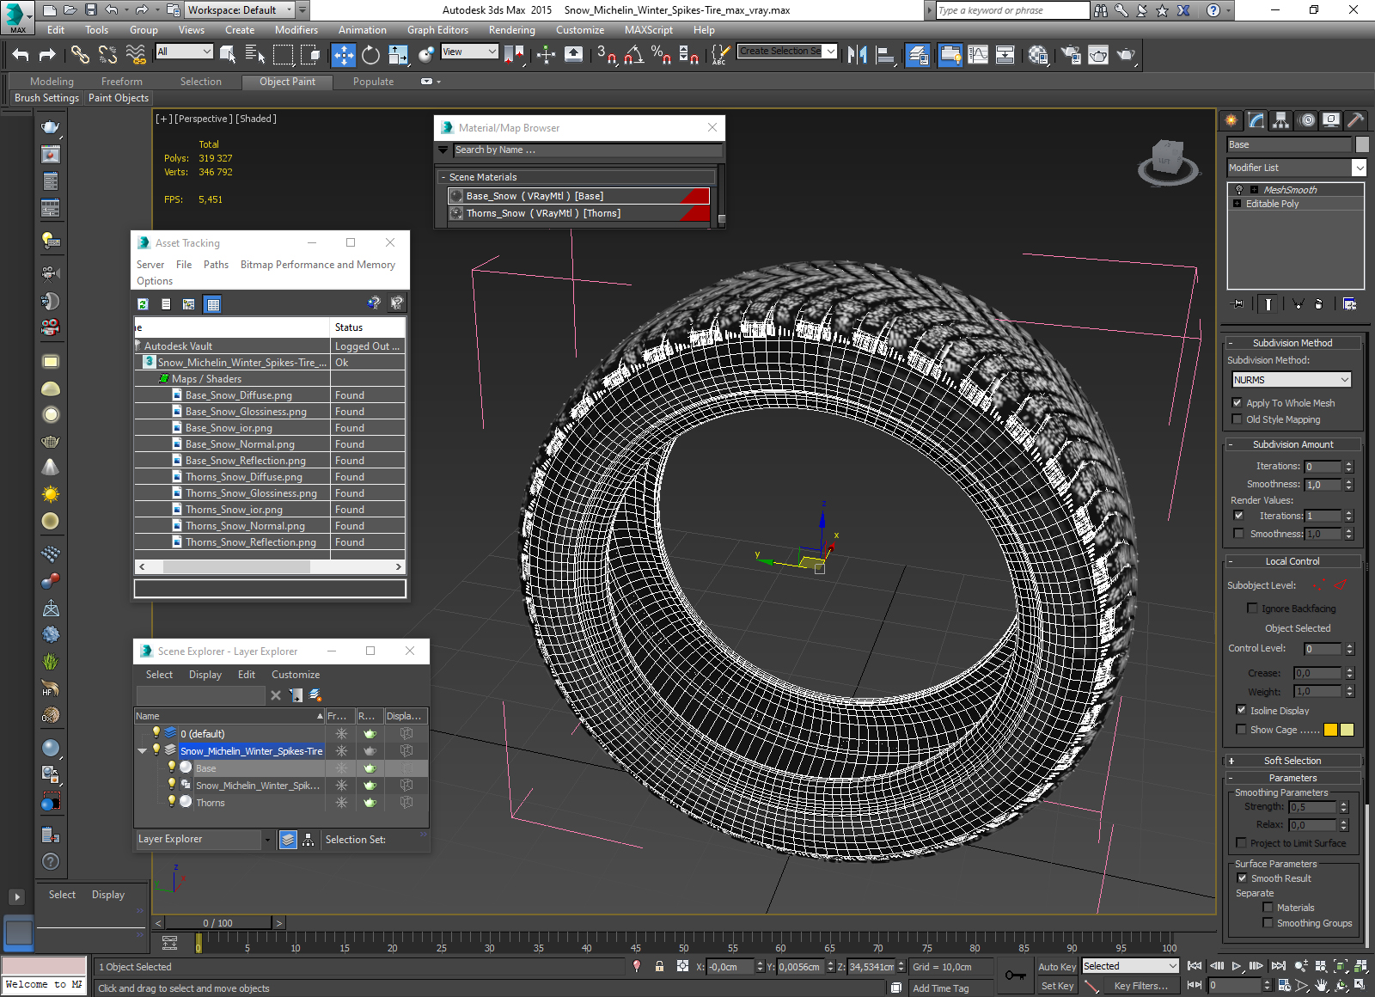Switch to Populate ribbon tab
1375x997 pixels.
click(x=373, y=82)
